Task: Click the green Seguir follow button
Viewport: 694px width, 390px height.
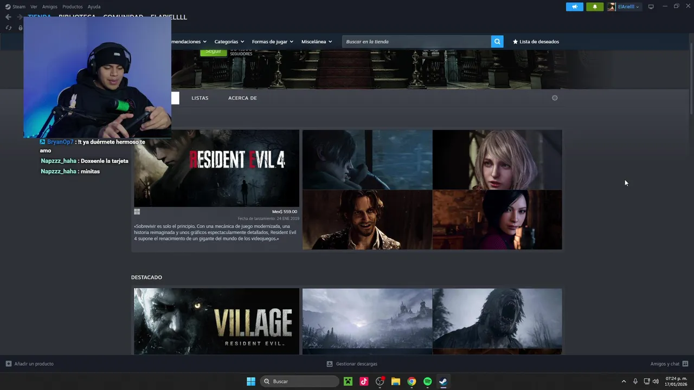Action: 213,52
